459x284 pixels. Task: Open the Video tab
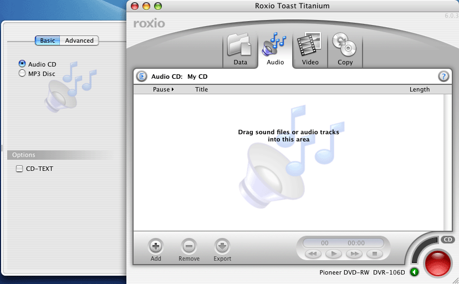pyautogui.click(x=310, y=50)
